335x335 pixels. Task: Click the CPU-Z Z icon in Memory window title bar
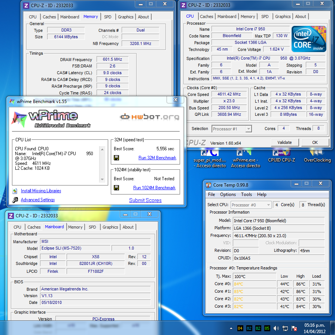[26, 6]
